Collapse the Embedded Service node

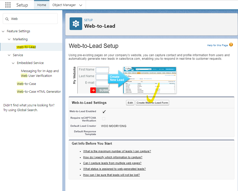13,63
